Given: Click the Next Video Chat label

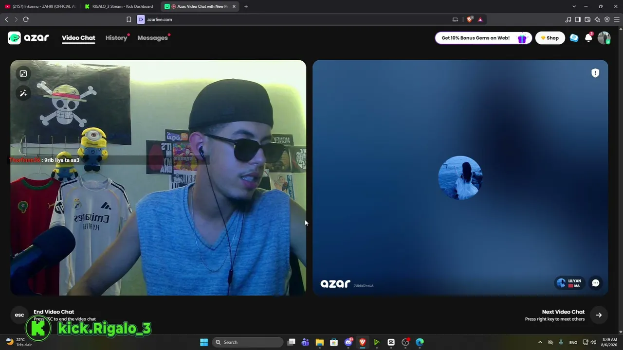Looking at the screenshot, I should coord(563,312).
